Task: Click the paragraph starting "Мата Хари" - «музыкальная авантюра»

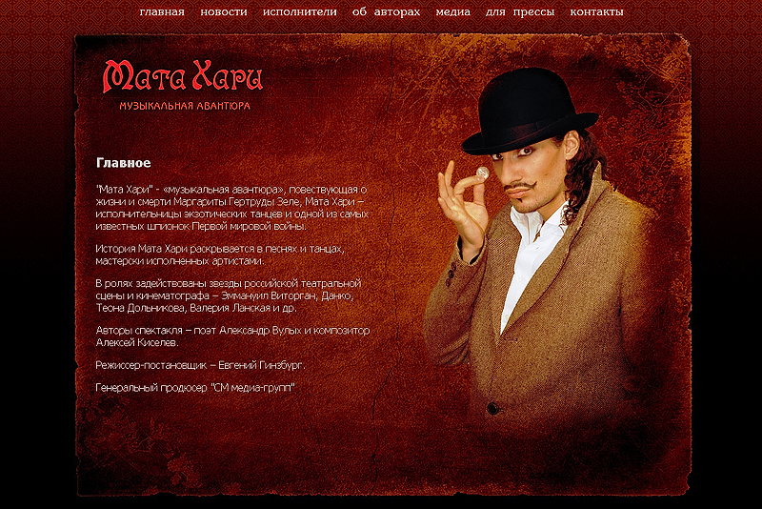Action: (x=232, y=208)
